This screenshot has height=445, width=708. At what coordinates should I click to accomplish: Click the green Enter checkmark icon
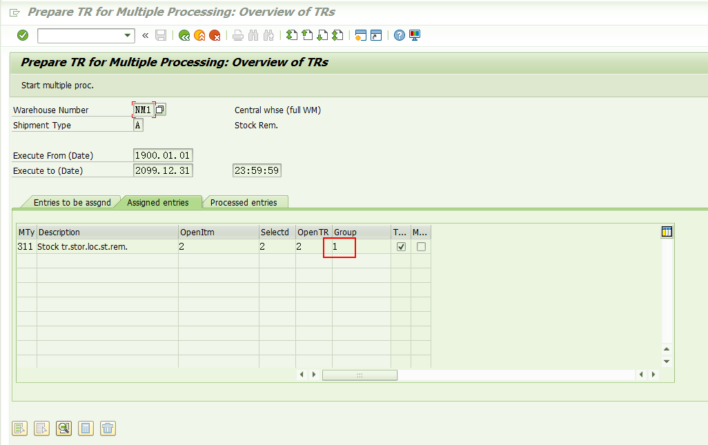point(23,35)
